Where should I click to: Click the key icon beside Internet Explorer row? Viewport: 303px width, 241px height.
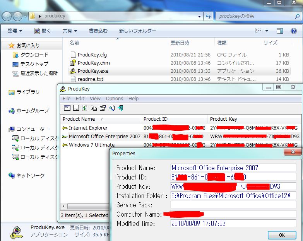(x=65, y=128)
